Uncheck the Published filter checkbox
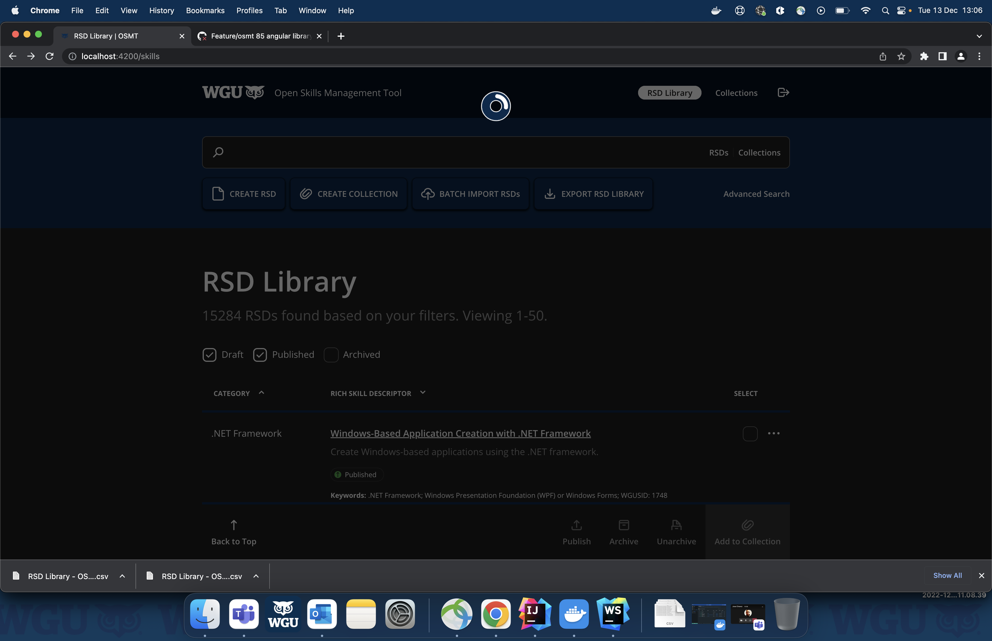 (x=260, y=355)
